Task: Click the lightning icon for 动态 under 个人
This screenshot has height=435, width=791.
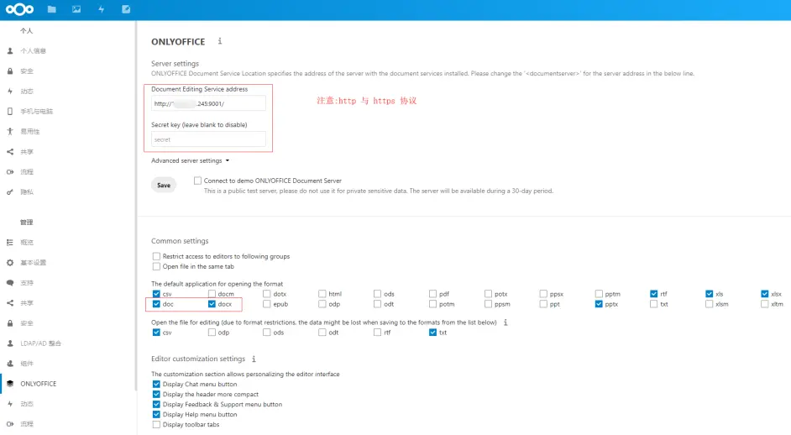Action: [10, 92]
